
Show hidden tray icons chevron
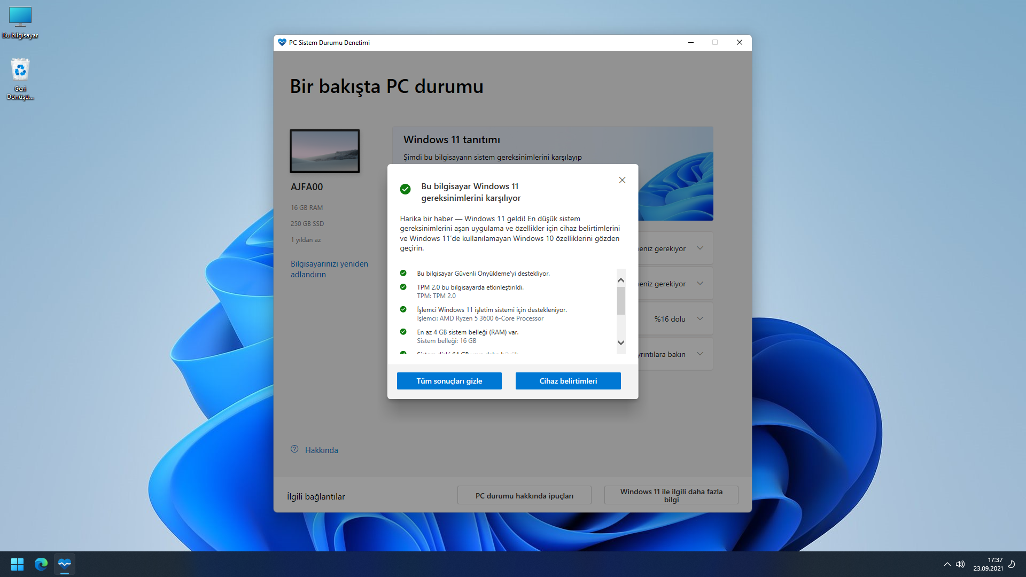coord(947,564)
